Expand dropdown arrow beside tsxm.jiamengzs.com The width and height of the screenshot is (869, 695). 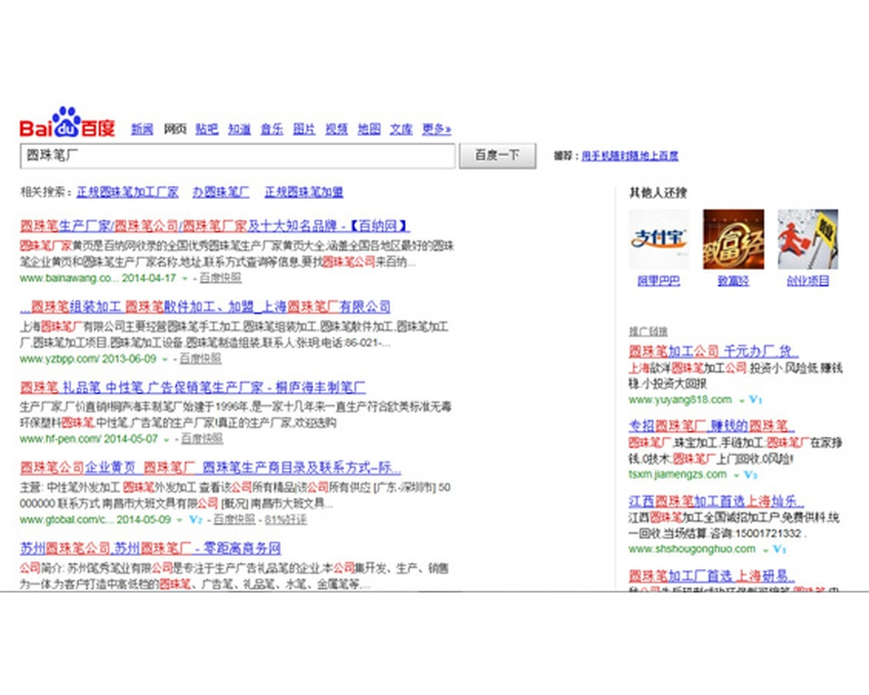pos(737,475)
